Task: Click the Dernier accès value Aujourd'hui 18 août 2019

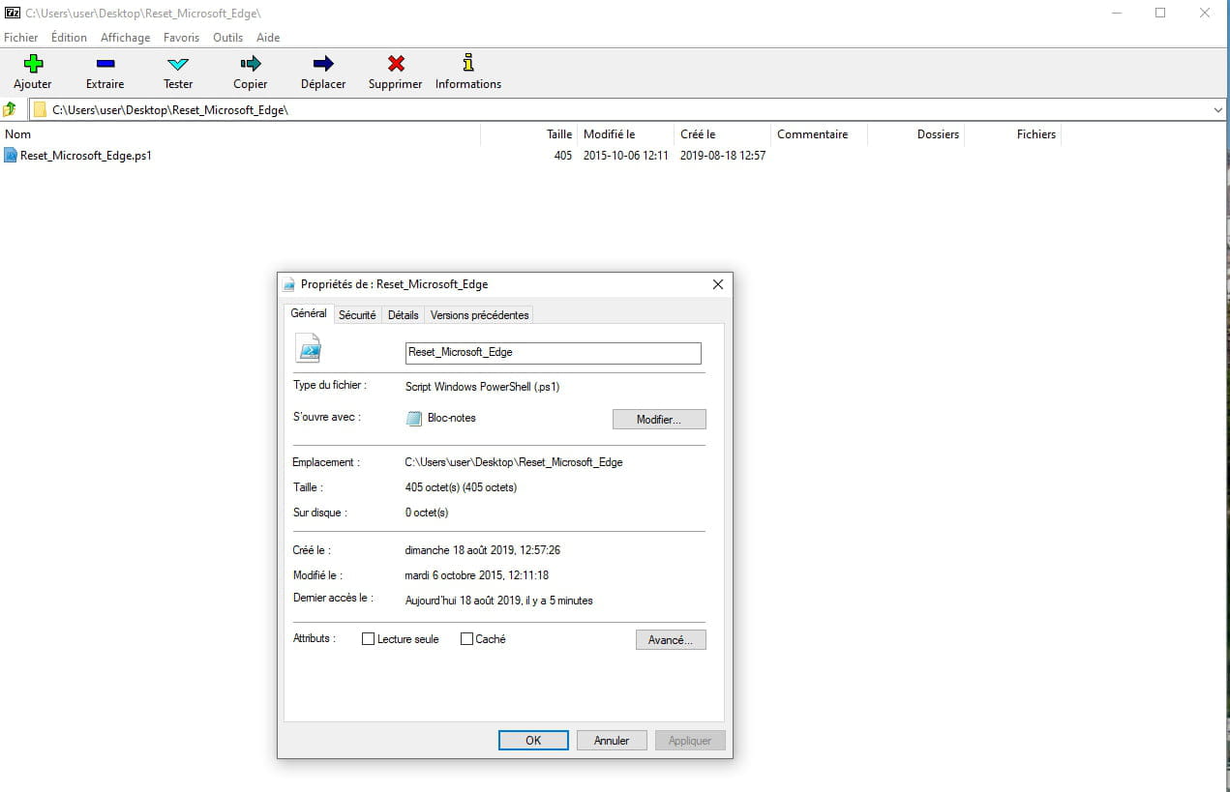Action: coord(498,601)
